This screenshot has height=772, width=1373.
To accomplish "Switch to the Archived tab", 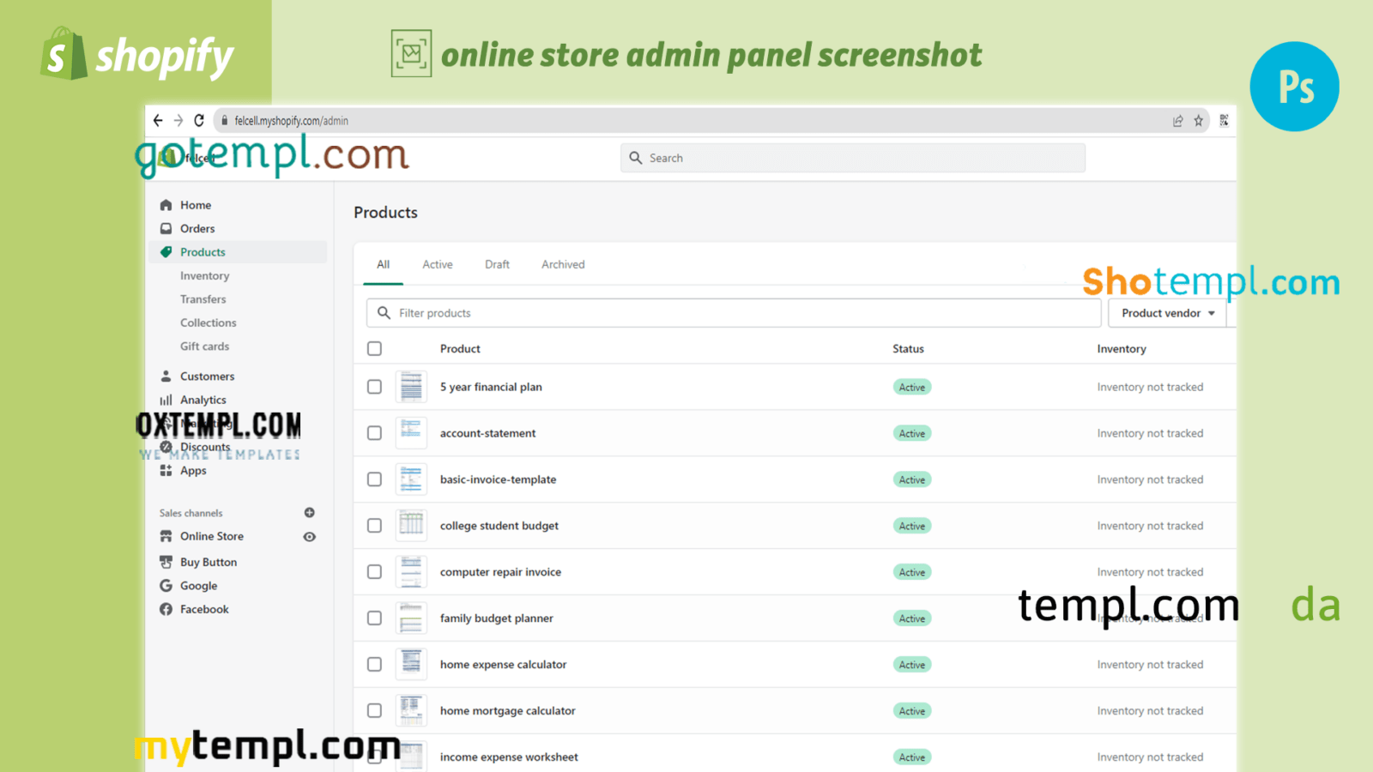I will tap(563, 265).
